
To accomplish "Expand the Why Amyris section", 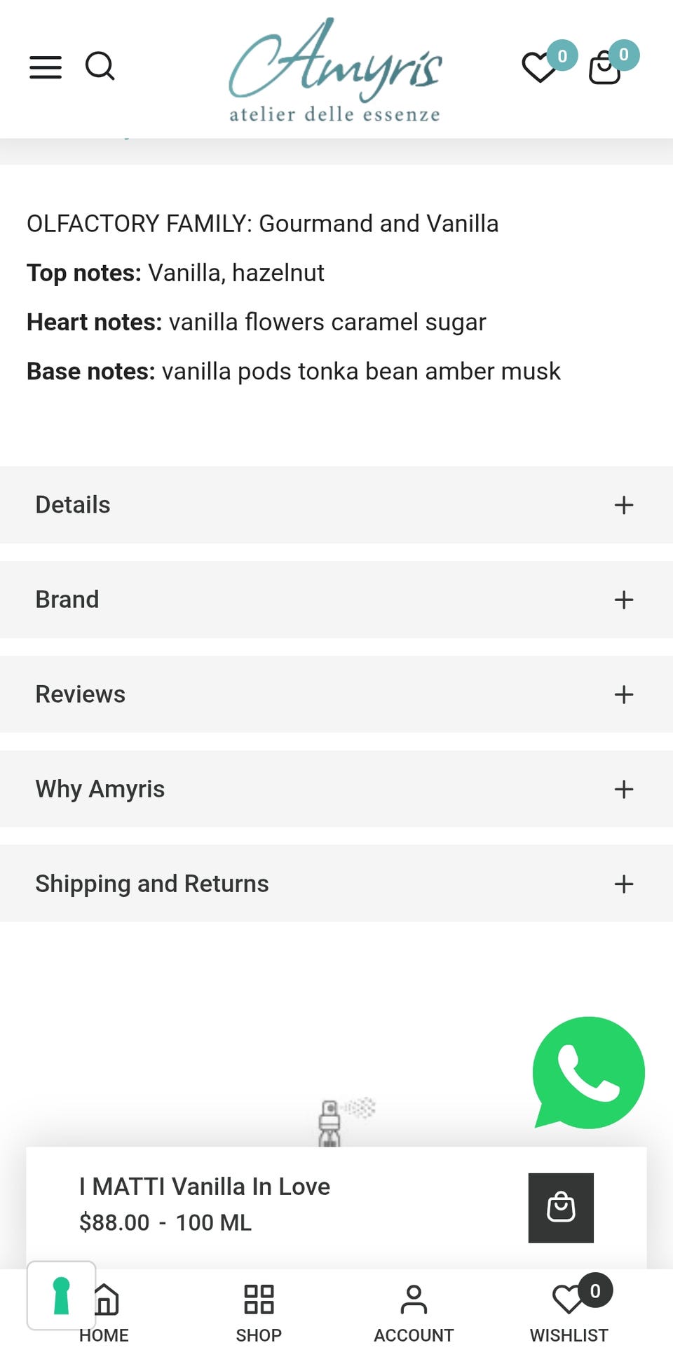I will coord(336,789).
